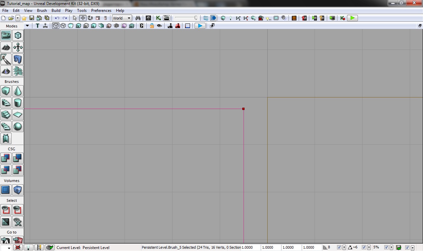Viewport: 423px width, 251px height.
Task: Select the Cone brush builder
Action: coord(18,91)
